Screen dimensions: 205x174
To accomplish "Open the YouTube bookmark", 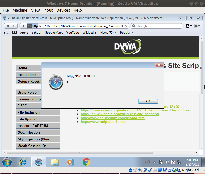I will point(73,33).
